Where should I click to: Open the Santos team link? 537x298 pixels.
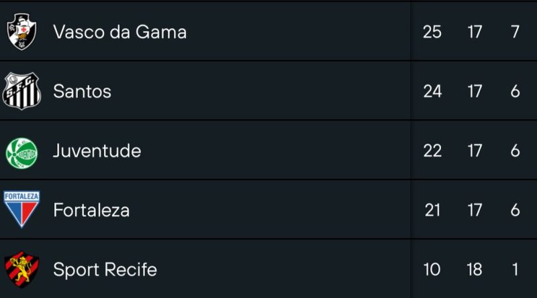(82, 91)
